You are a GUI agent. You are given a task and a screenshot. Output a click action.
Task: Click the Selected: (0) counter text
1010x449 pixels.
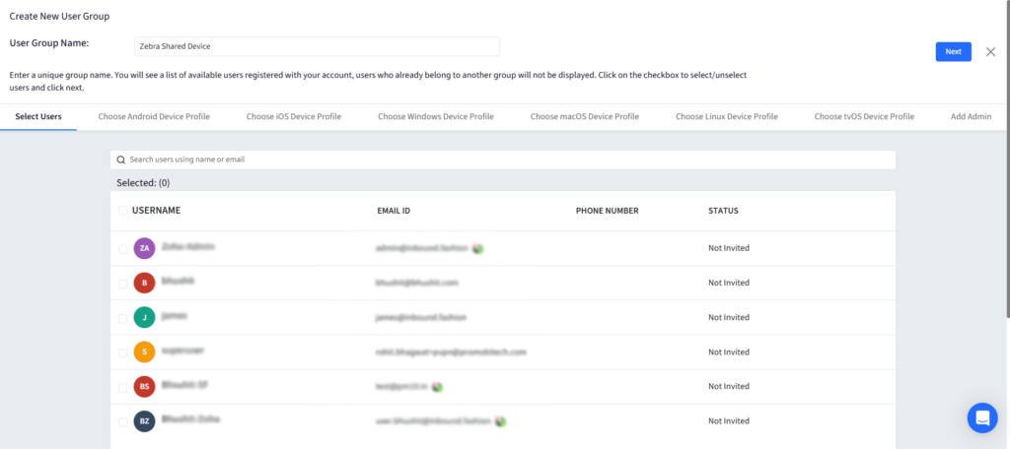pos(143,183)
